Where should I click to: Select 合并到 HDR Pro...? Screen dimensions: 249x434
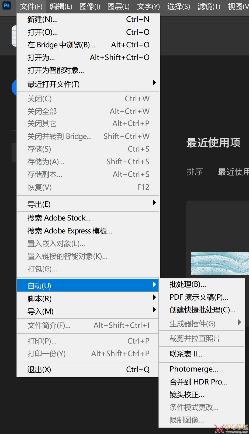pyautogui.click(x=202, y=381)
